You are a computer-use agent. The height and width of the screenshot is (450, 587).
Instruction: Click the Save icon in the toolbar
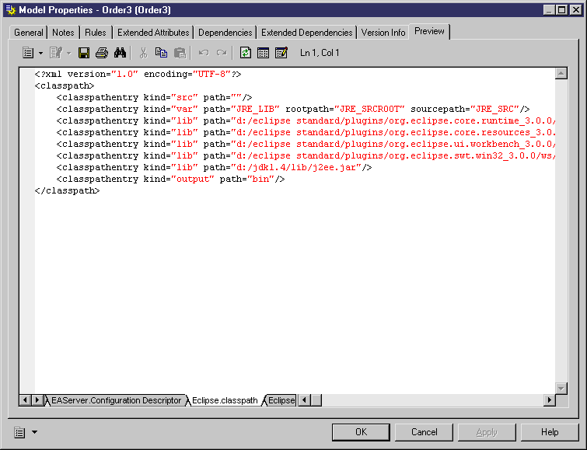(x=85, y=53)
